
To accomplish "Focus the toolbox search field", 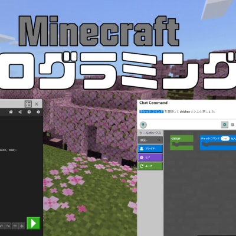I will point(150,140).
